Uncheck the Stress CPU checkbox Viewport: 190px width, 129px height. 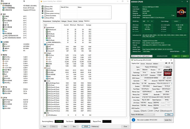45,7
